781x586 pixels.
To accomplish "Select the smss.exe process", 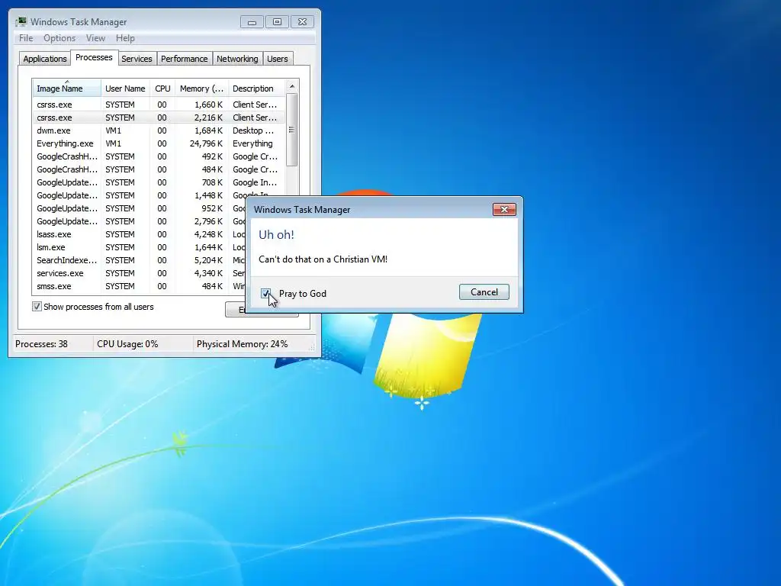I will click(x=140, y=286).
